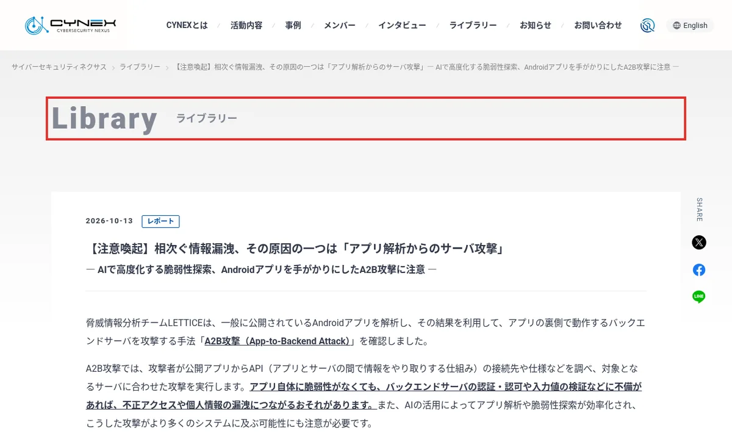Click the article date 2026-10-13
The width and height of the screenshot is (732, 434).
[x=109, y=221]
